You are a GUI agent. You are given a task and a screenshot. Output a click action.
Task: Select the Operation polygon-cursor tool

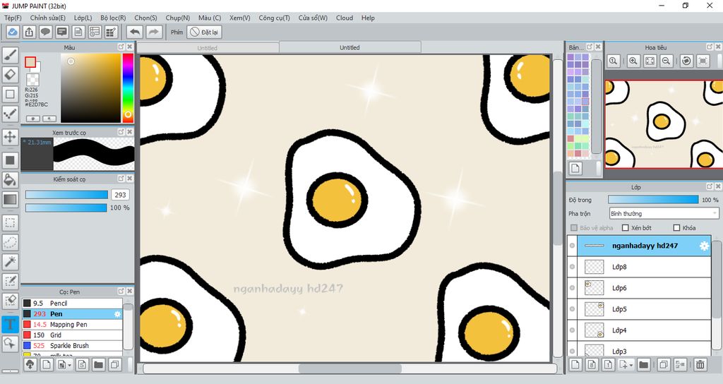click(10, 343)
